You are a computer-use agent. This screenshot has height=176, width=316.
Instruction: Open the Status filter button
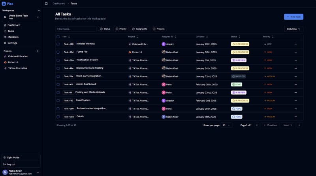point(105,29)
